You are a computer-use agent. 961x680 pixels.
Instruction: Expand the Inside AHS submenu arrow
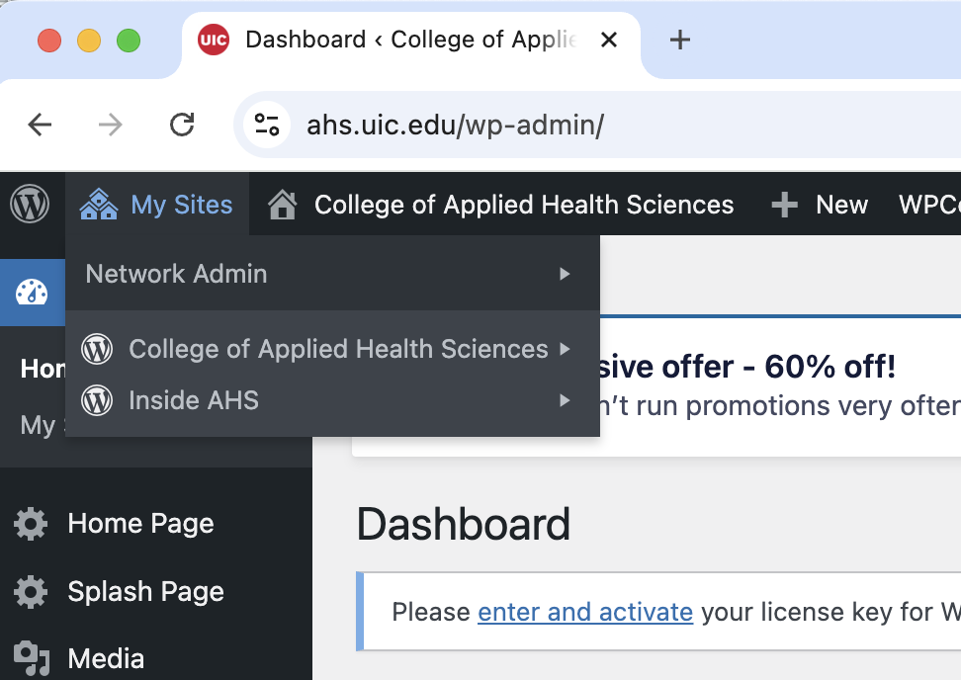(566, 400)
